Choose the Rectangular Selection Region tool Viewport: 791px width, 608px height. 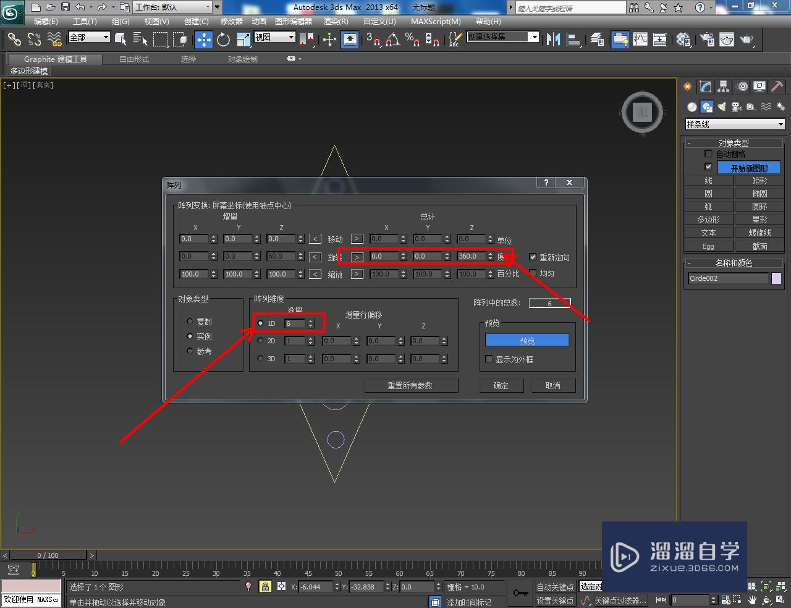pyautogui.click(x=160, y=40)
